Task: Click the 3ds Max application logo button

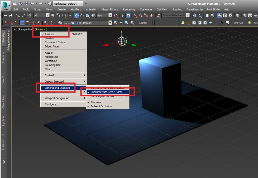Action: [x=5, y=5]
